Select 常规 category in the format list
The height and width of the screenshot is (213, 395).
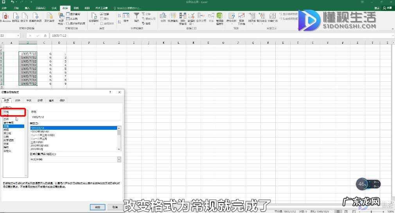pyautogui.click(x=6, y=112)
